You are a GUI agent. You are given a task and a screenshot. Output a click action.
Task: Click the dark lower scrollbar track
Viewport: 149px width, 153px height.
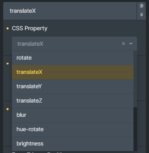coord(135,129)
